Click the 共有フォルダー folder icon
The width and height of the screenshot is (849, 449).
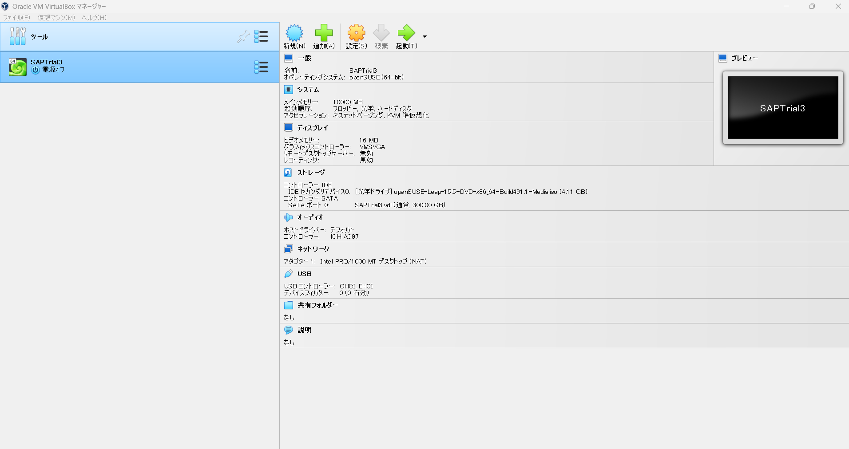(289, 305)
